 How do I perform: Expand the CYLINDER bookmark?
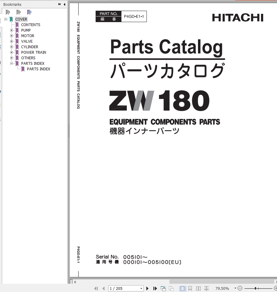click(12, 47)
